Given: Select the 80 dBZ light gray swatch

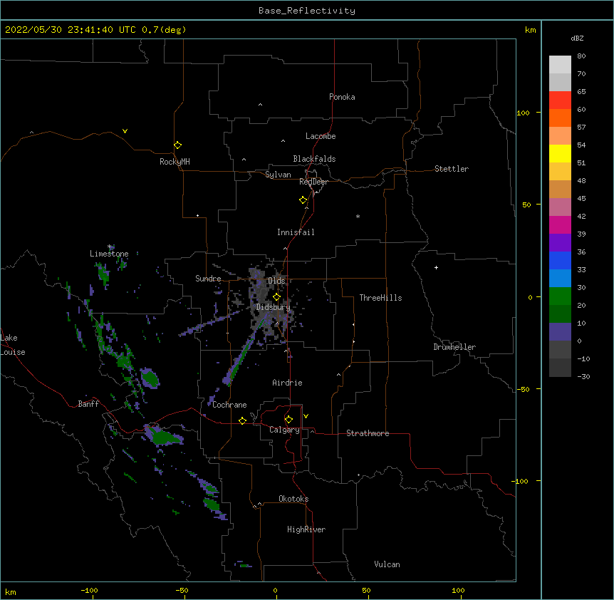Looking at the screenshot, I should click(560, 64).
